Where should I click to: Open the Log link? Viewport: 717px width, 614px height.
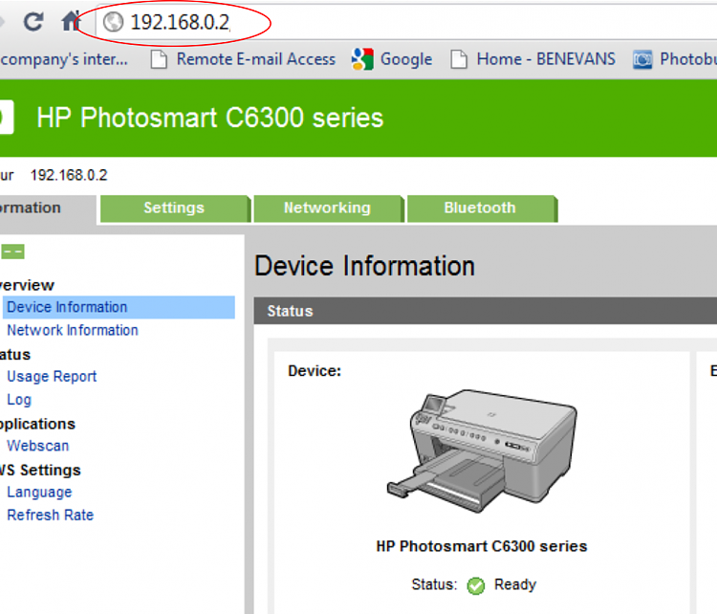(x=19, y=400)
